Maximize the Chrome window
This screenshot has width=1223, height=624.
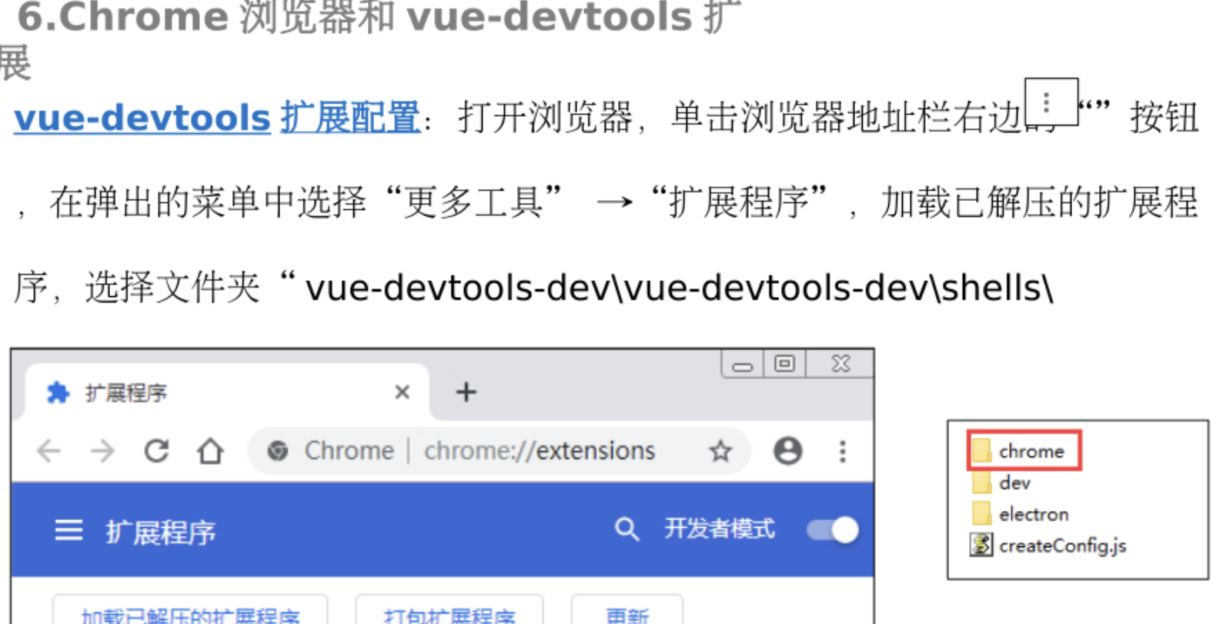[784, 364]
